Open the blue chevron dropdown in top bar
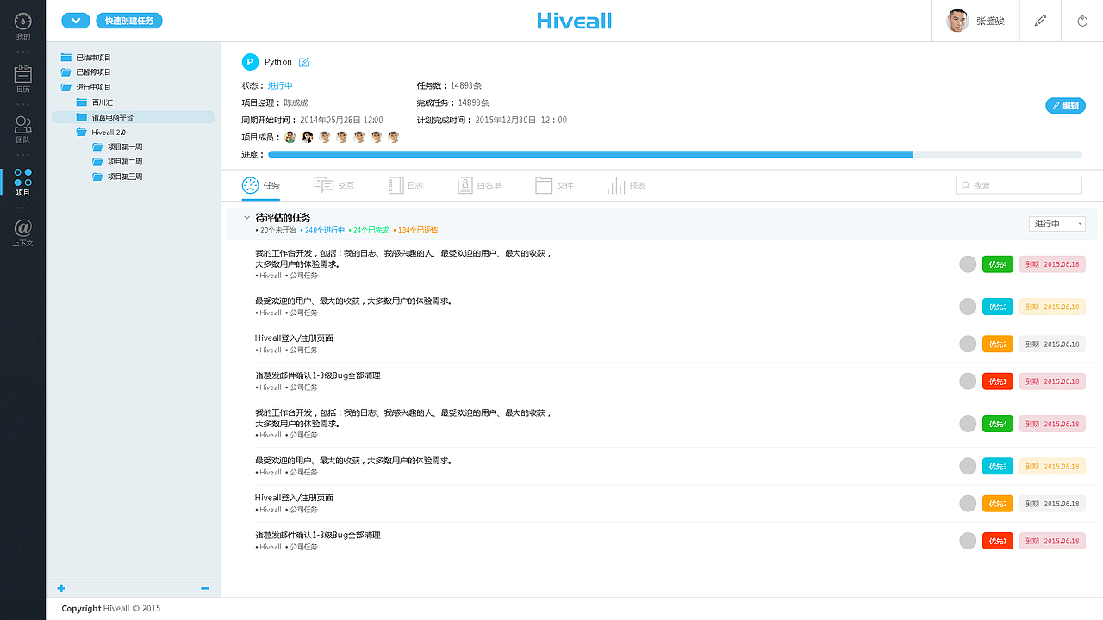 pos(76,21)
